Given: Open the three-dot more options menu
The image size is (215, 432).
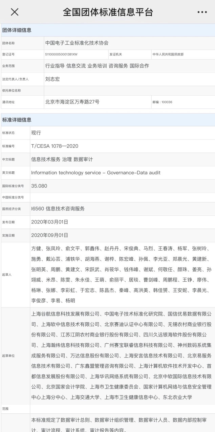Looking at the screenshot, I should [202, 12].
